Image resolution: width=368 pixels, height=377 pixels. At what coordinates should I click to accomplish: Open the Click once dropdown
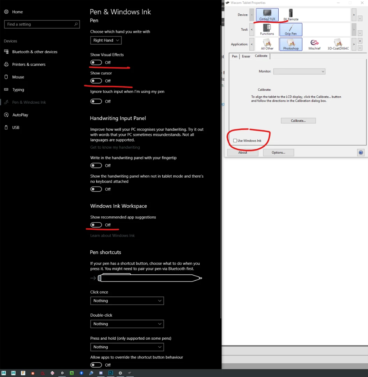[x=127, y=301]
